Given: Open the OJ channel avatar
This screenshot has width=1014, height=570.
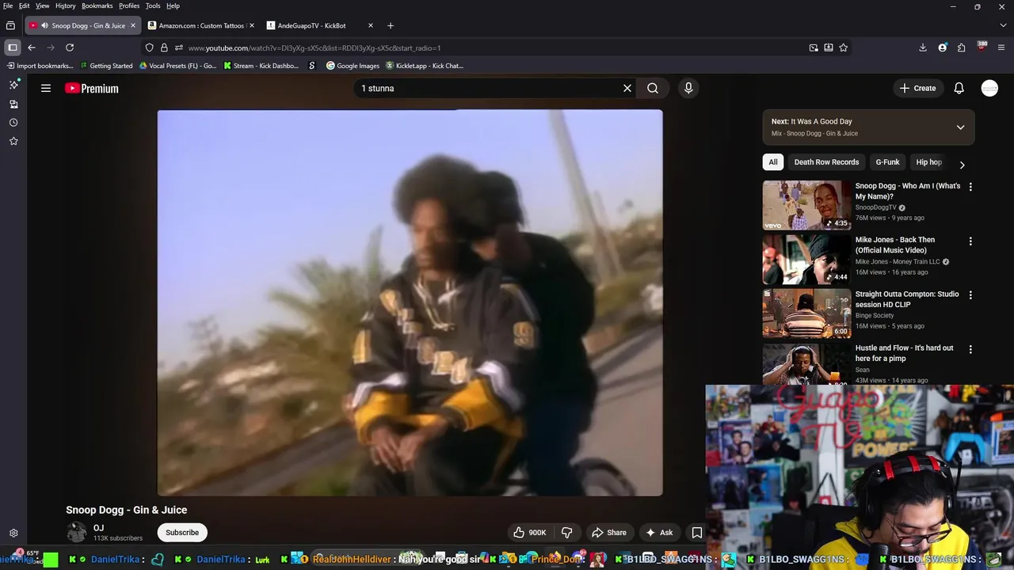Looking at the screenshot, I should [x=76, y=533].
